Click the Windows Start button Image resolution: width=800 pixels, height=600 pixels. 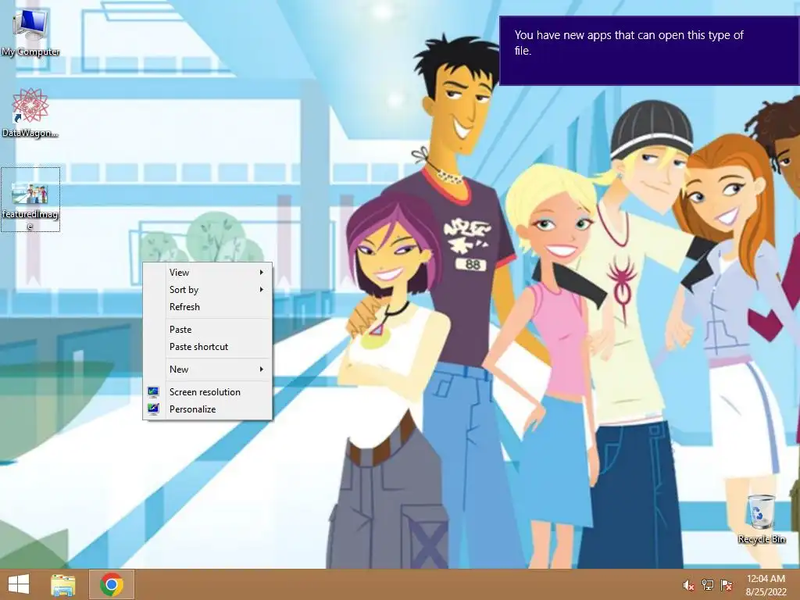tap(19, 584)
